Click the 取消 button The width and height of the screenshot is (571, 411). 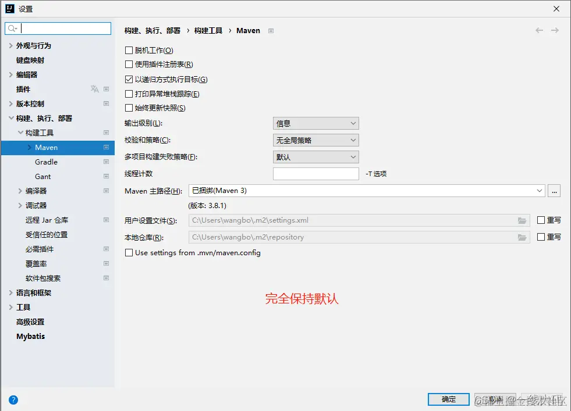click(x=495, y=399)
